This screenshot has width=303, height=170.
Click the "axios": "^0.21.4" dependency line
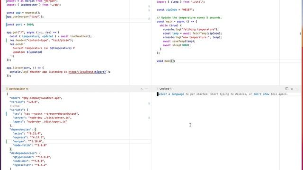click(27, 133)
